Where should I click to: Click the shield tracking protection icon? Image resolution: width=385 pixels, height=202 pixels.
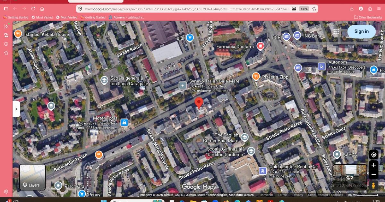pos(80,9)
